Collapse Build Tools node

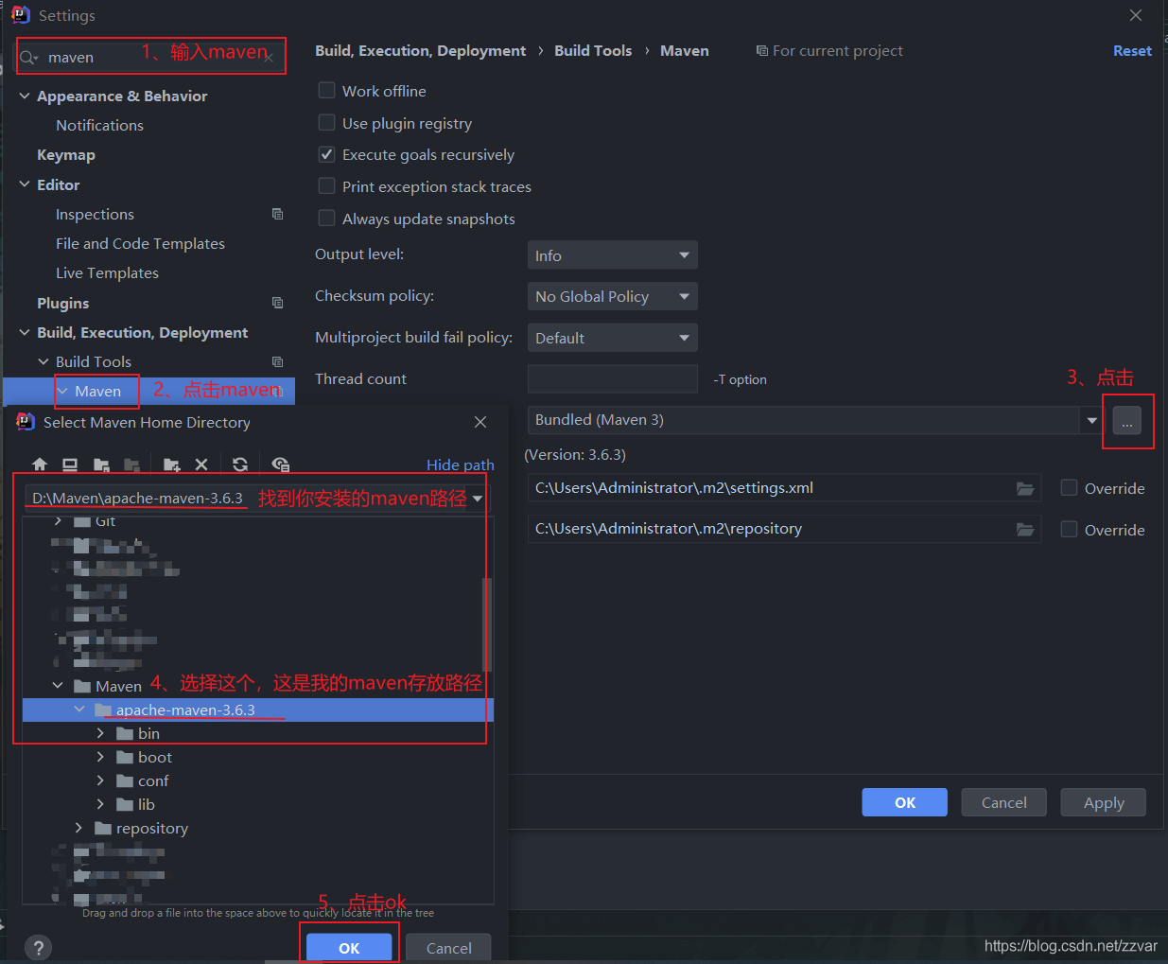(44, 361)
